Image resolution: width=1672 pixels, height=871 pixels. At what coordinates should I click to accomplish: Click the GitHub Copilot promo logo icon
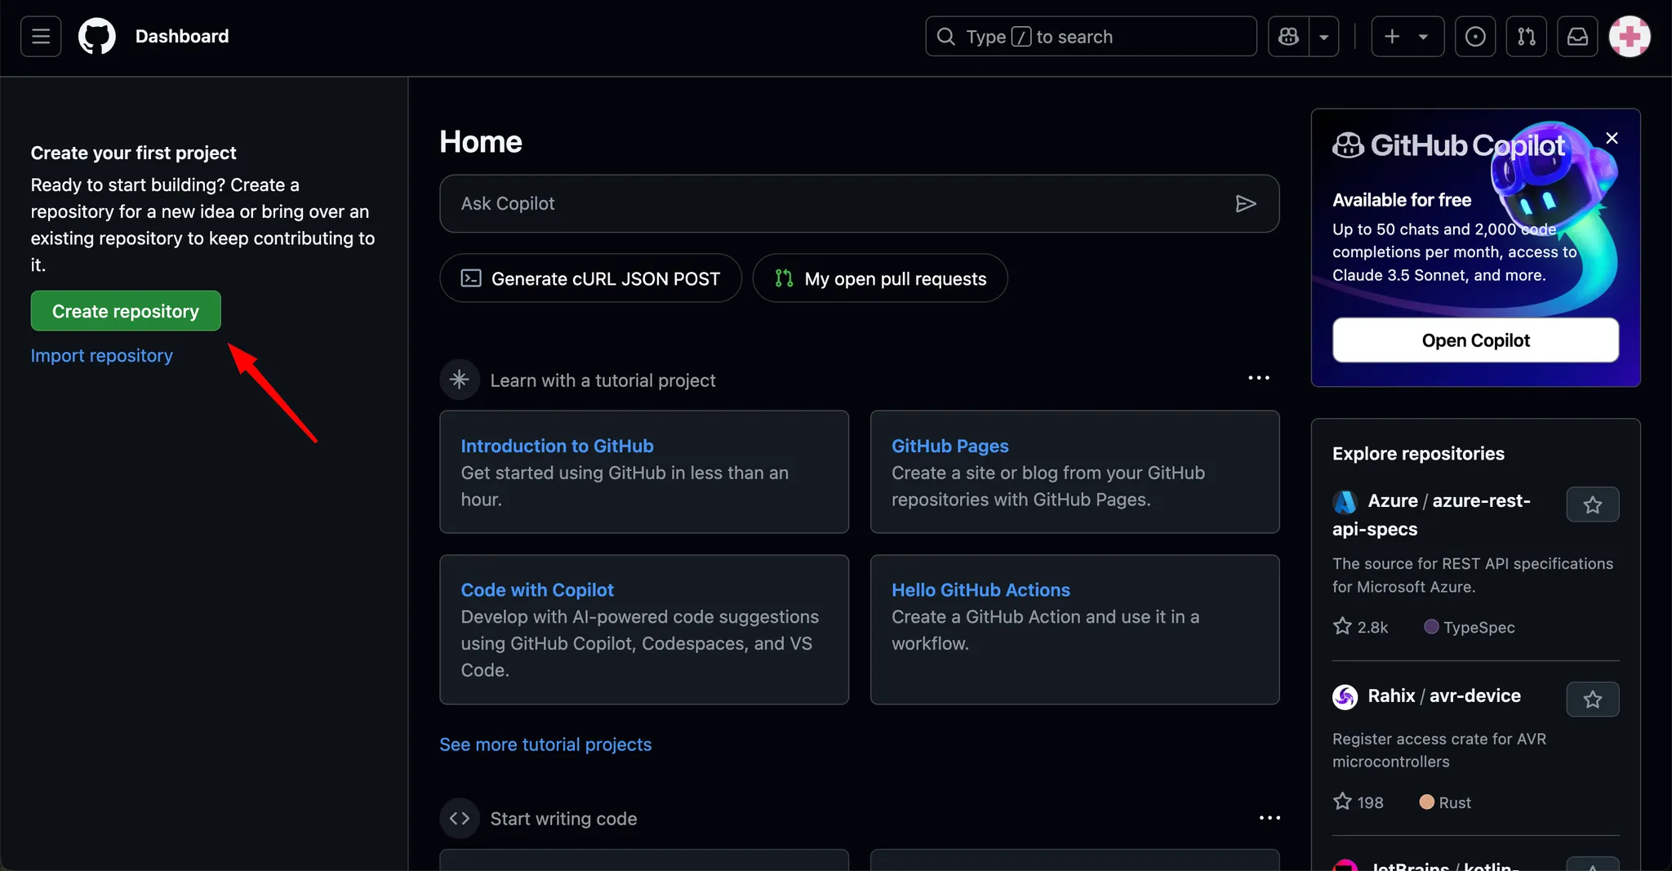(1348, 146)
